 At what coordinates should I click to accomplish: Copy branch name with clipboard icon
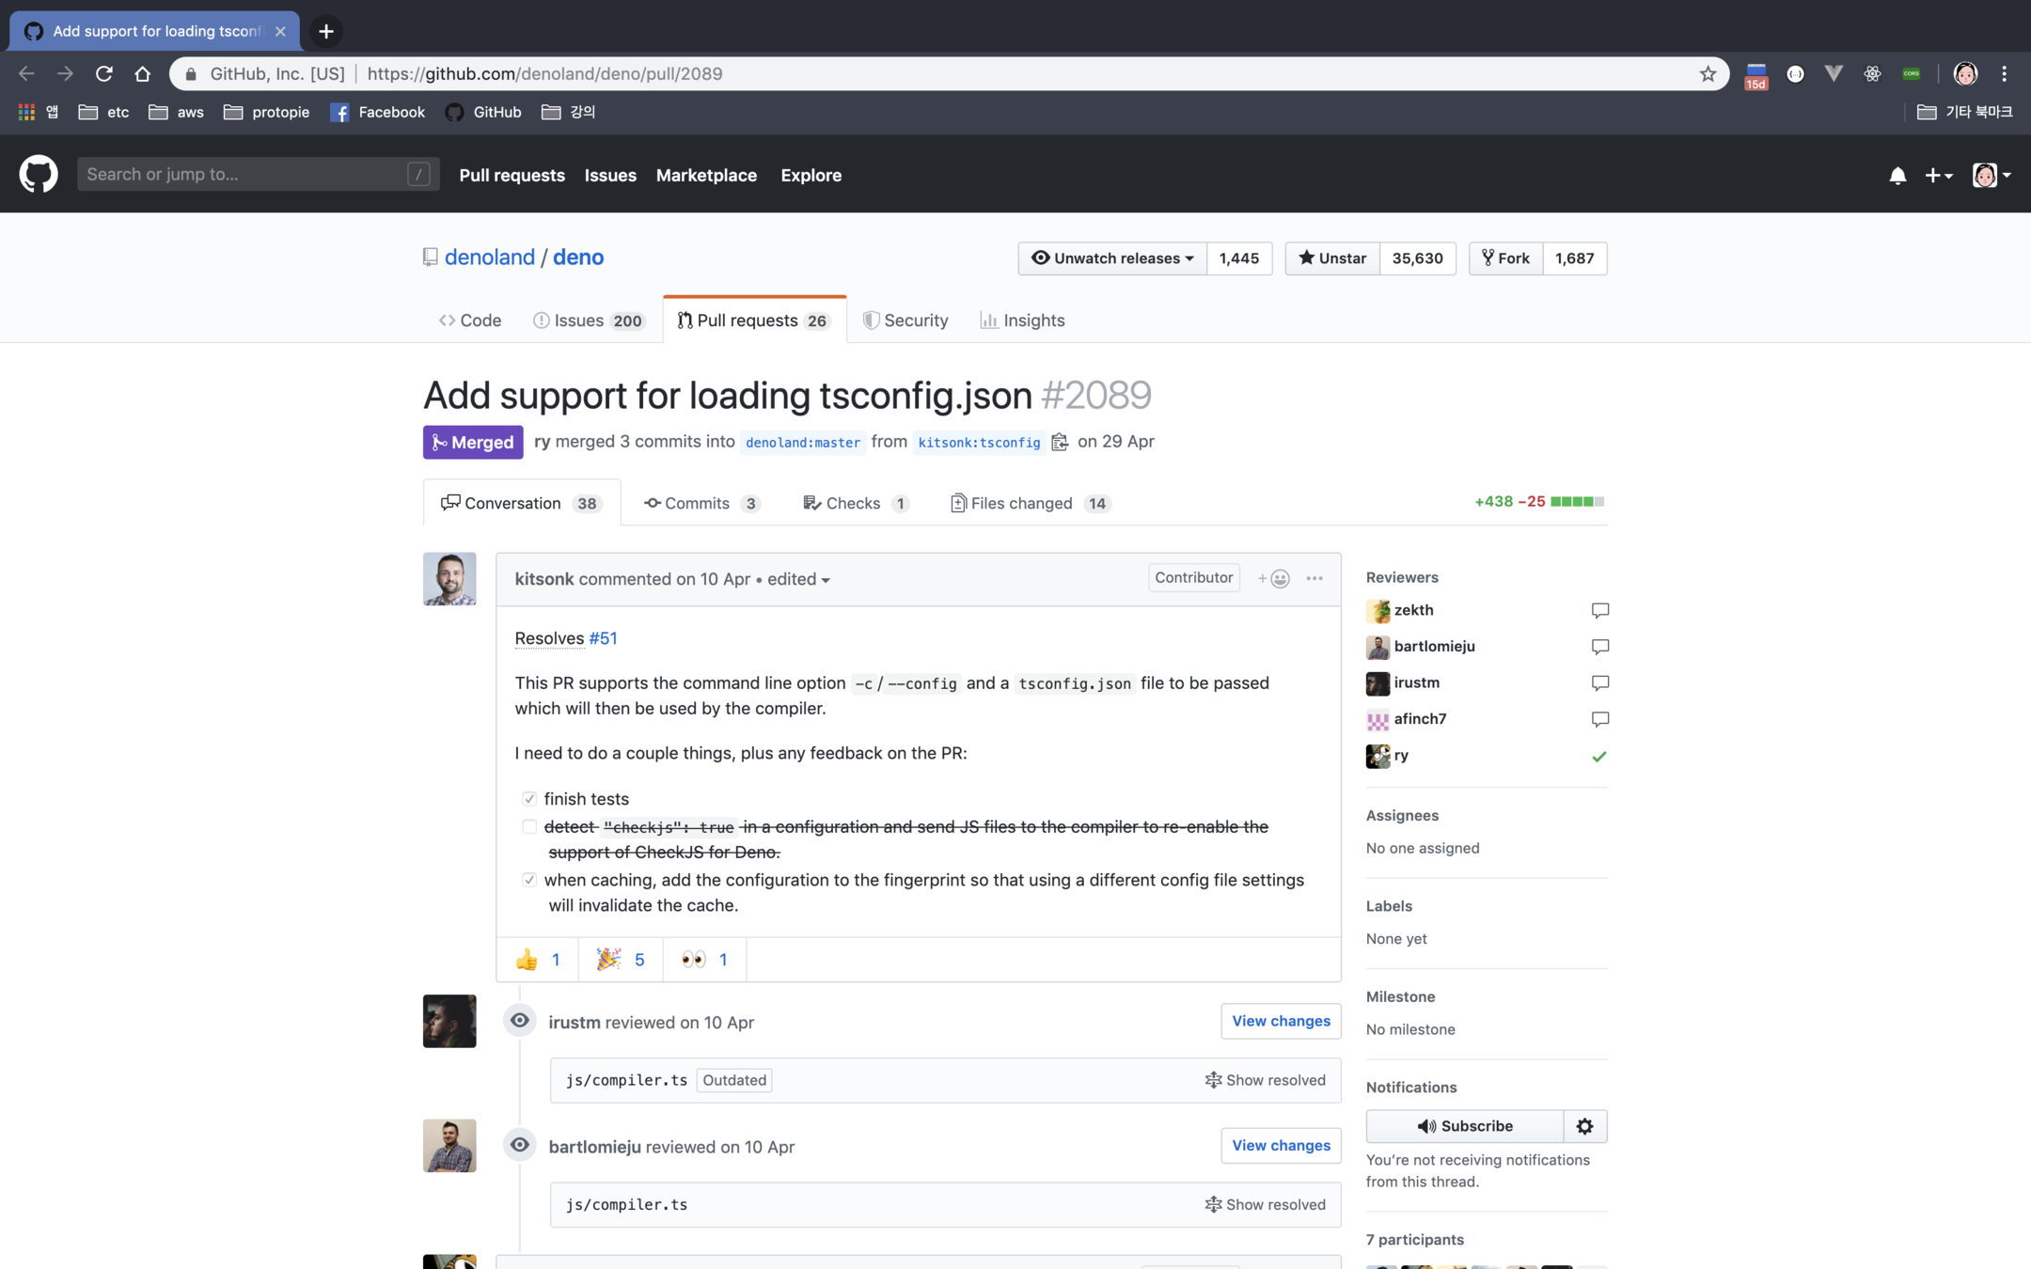(1060, 443)
